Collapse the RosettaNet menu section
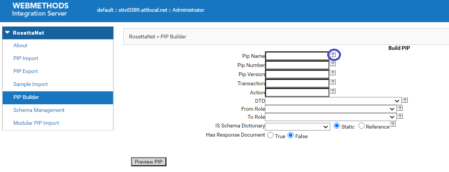This screenshot has height=172, width=449. (7, 33)
